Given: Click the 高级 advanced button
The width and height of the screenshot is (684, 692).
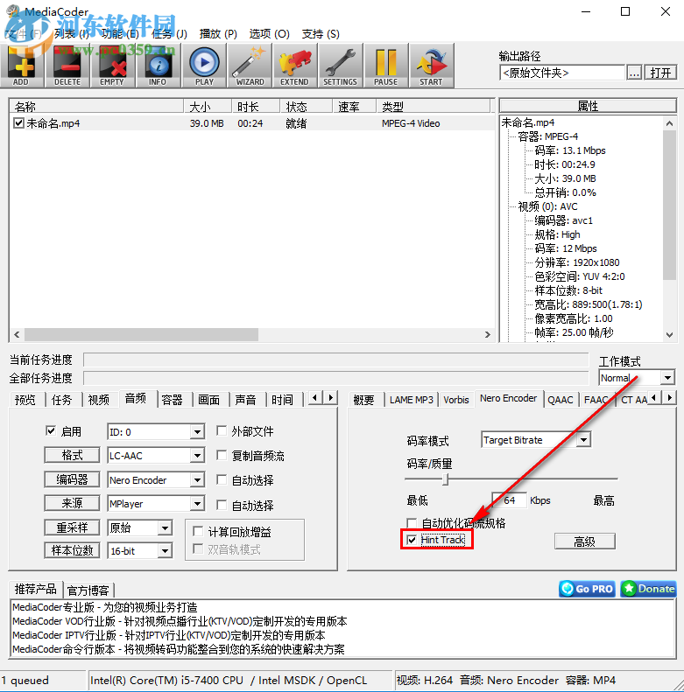Looking at the screenshot, I should coord(584,542).
